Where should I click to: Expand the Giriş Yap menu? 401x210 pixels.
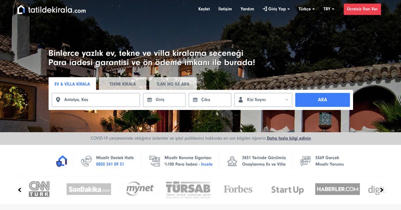276,9
